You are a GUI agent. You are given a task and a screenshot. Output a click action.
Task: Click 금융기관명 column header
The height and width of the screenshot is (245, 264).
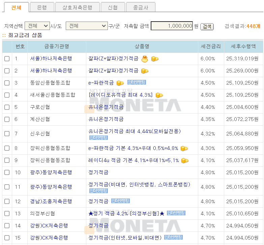tap(57, 46)
